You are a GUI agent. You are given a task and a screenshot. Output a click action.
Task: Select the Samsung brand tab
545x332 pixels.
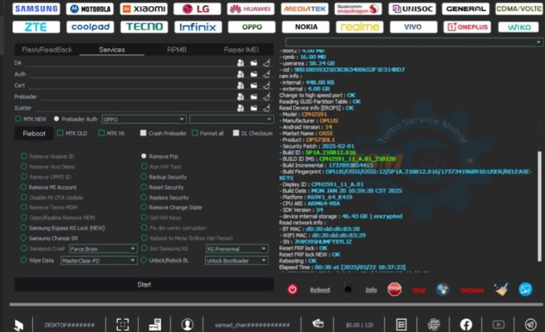pos(36,8)
